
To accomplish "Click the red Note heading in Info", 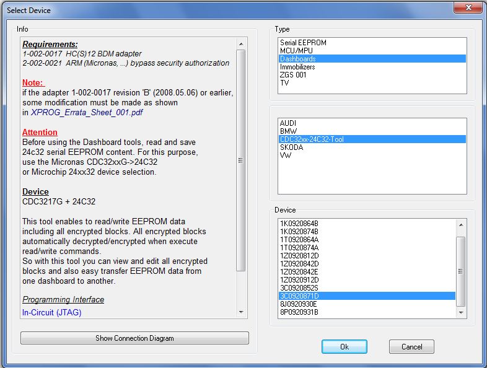I will (x=33, y=82).
